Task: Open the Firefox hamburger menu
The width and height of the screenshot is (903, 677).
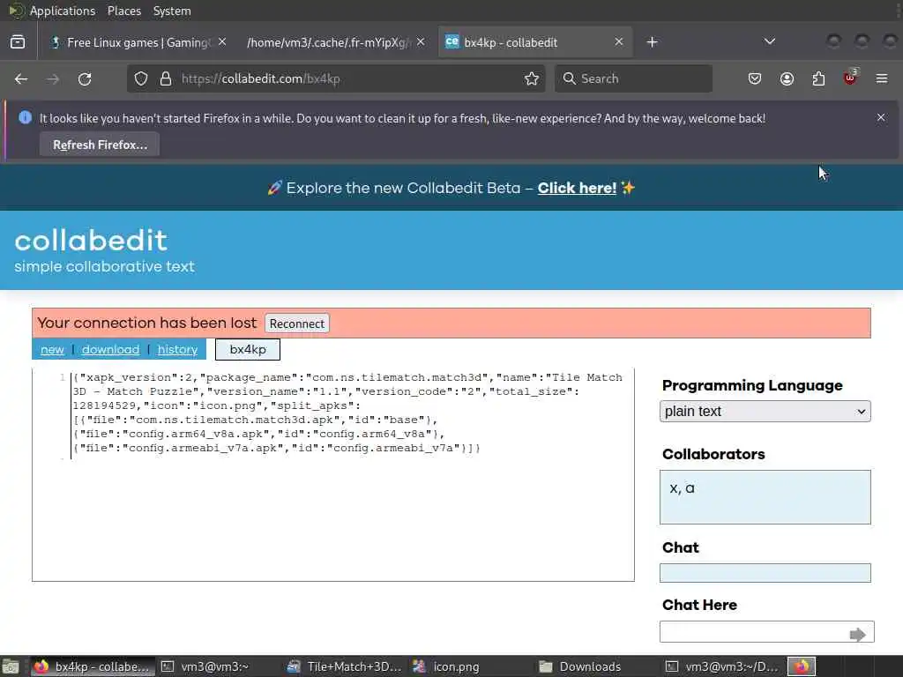Action: pyautogui.click(x=882, y=78)
